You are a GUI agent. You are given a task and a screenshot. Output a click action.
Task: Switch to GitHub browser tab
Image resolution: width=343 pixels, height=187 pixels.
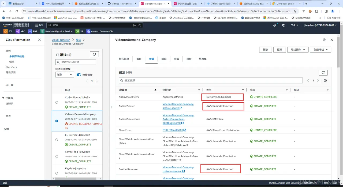121,4
